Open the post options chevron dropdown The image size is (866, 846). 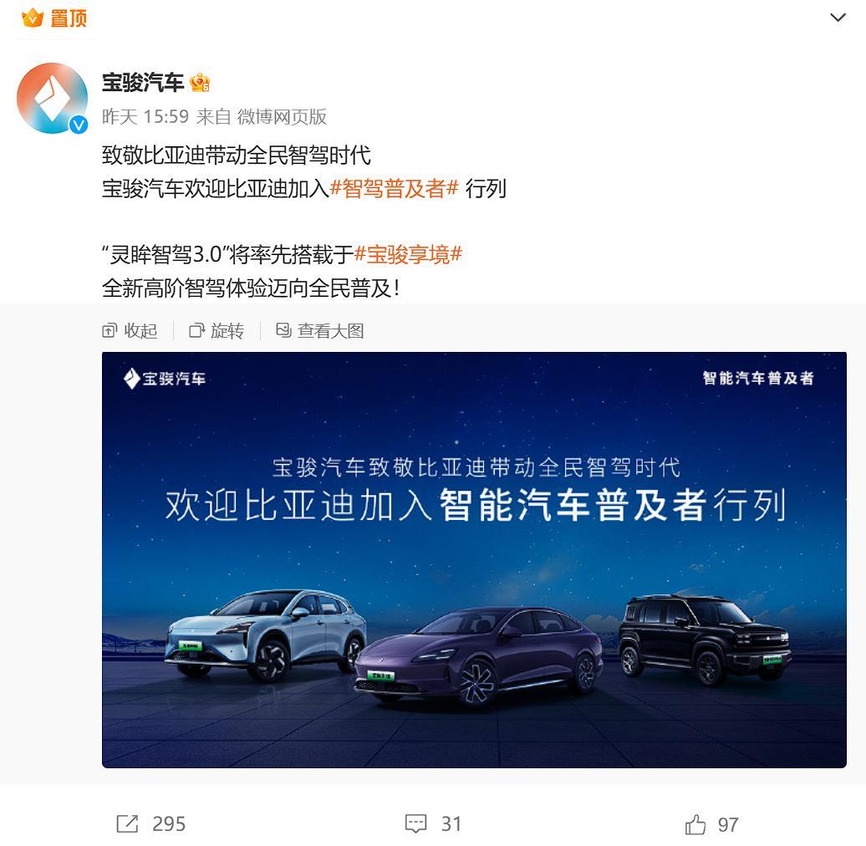(838, 18)
